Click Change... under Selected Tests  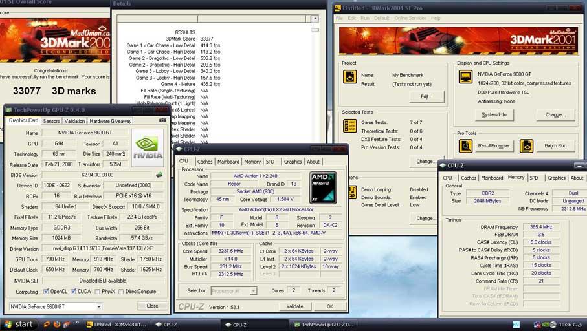pos(425,161)
